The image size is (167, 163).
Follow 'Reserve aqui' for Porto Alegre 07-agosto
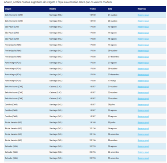(x=143, y=63)
